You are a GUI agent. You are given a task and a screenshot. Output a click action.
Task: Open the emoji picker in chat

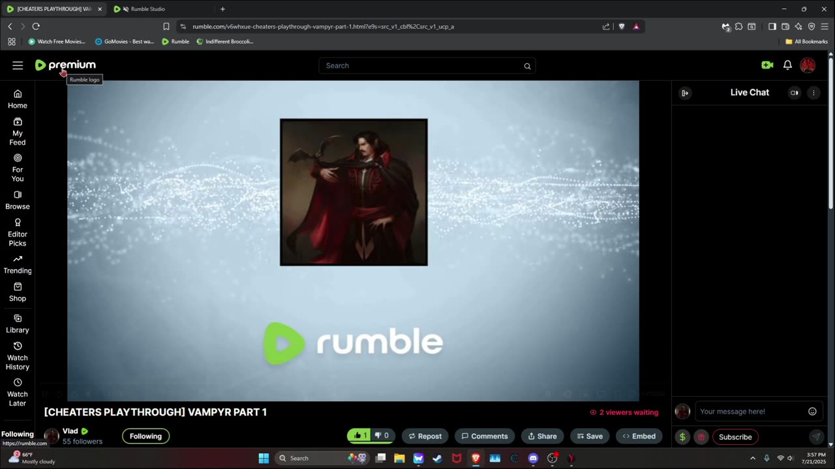coord(812,411)
